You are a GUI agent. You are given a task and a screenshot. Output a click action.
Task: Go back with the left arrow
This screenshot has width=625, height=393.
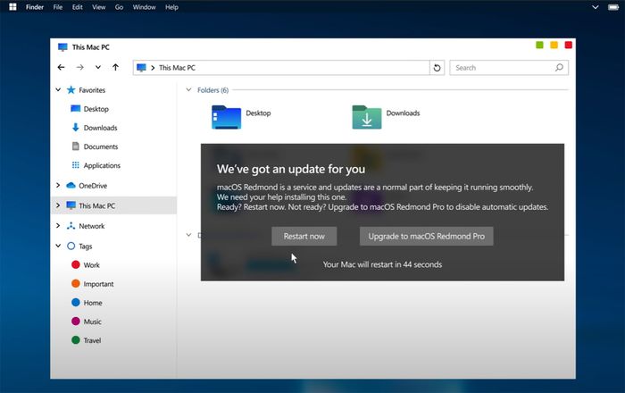click(x=61, y=67)
